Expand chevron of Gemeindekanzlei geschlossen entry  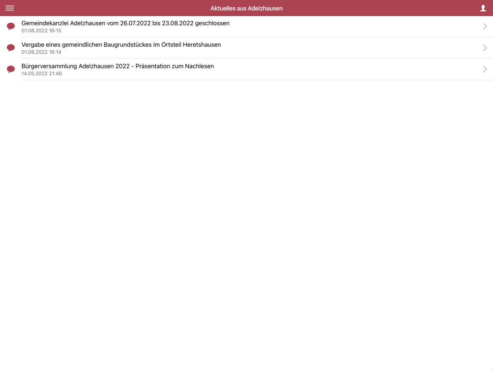pyautogui.click(x=485, y=27)
